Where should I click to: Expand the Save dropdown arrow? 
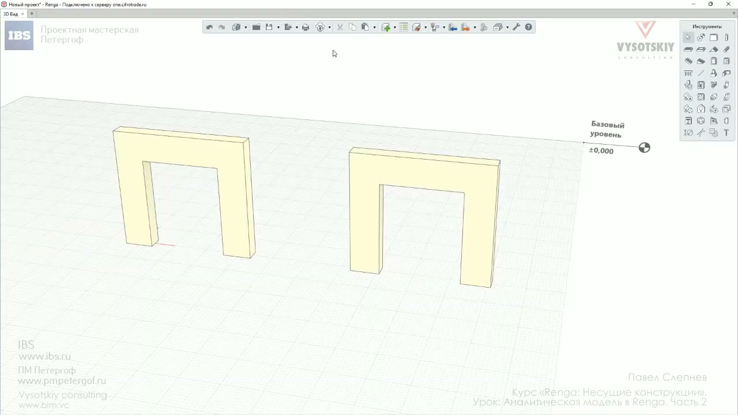(x=278, y=27)
